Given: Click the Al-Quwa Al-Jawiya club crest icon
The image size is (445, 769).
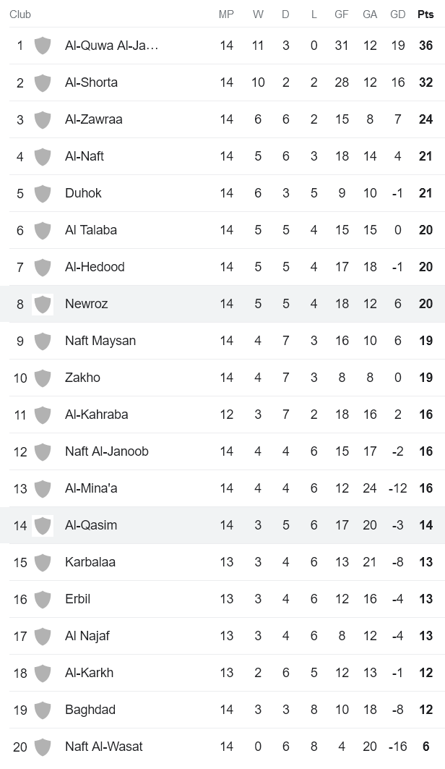Looking at the screenshot, I should (x=43, y=46).
